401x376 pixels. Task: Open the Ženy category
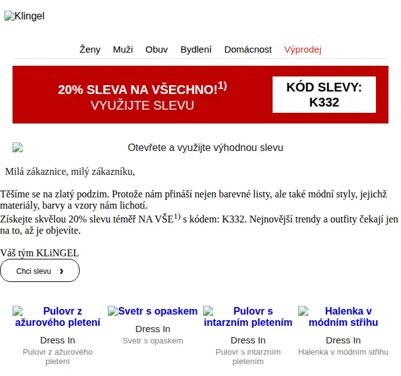click(90, 50)
